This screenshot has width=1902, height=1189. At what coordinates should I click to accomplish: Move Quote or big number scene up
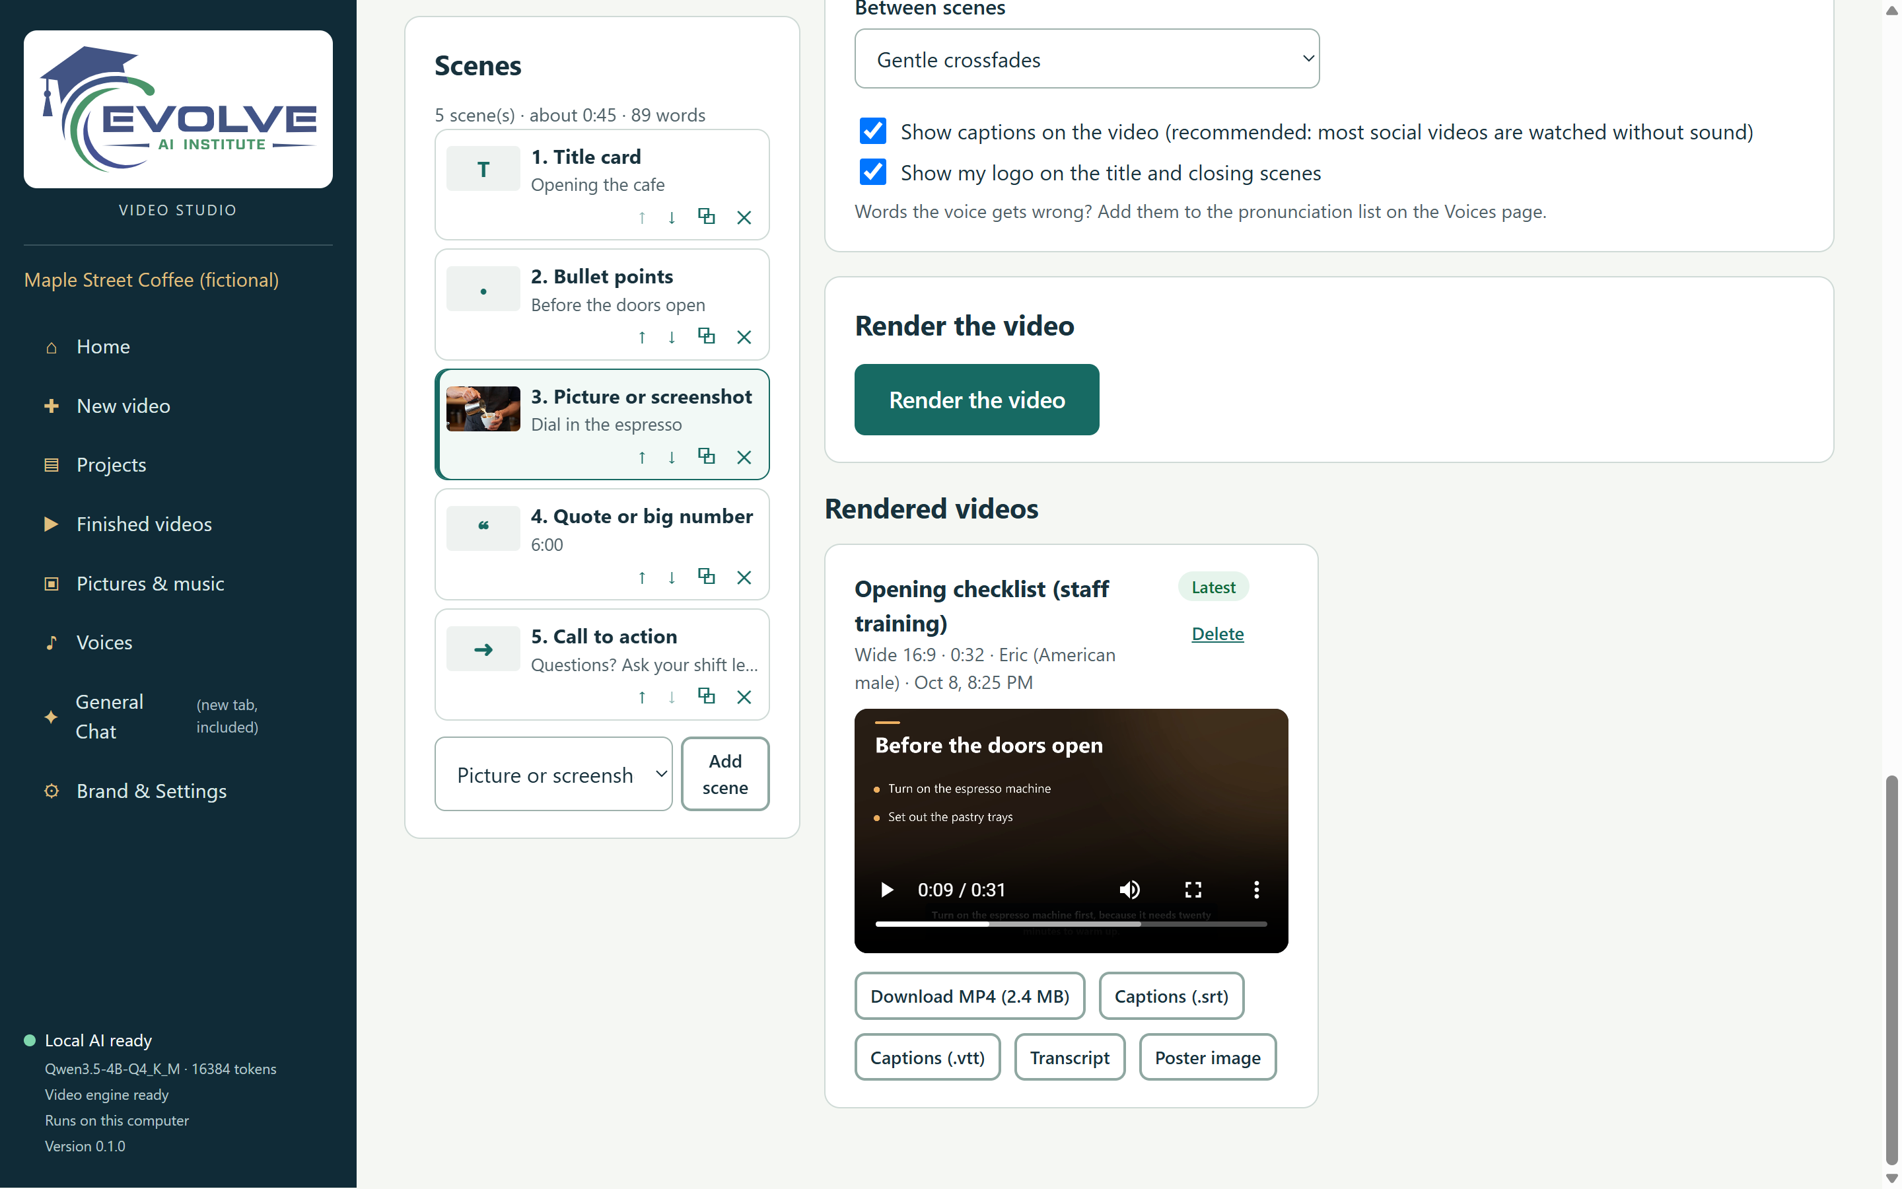[642, 578]
